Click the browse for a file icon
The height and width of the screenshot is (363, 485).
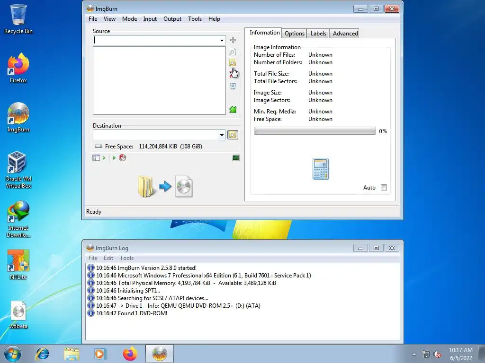coord(233,52)
